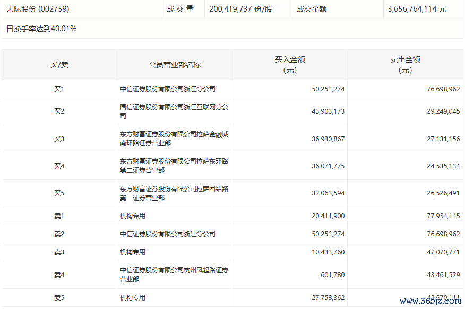Select sell amount 77,954,145 in 卖1 row
465x309 pixels.
click(443, 216)
